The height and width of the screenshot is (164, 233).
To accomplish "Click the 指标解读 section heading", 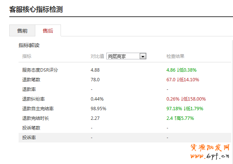I will 29,45.
